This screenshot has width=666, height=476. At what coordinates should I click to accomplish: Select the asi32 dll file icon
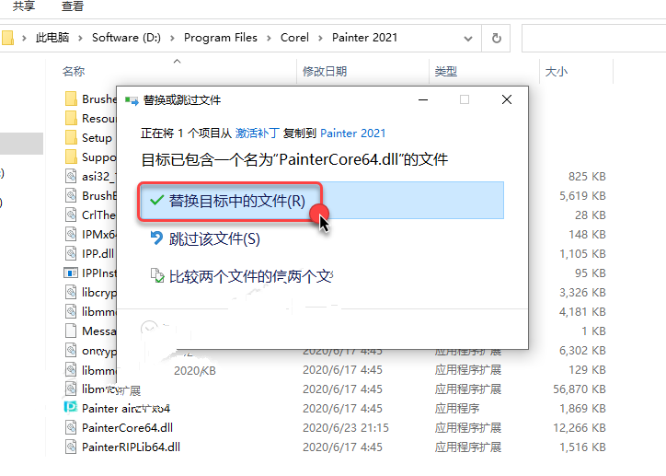71,176
